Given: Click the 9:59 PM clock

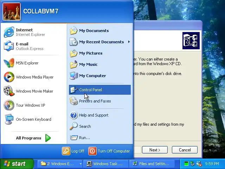Looking at the screenshot, I should [x=212, y=164].
